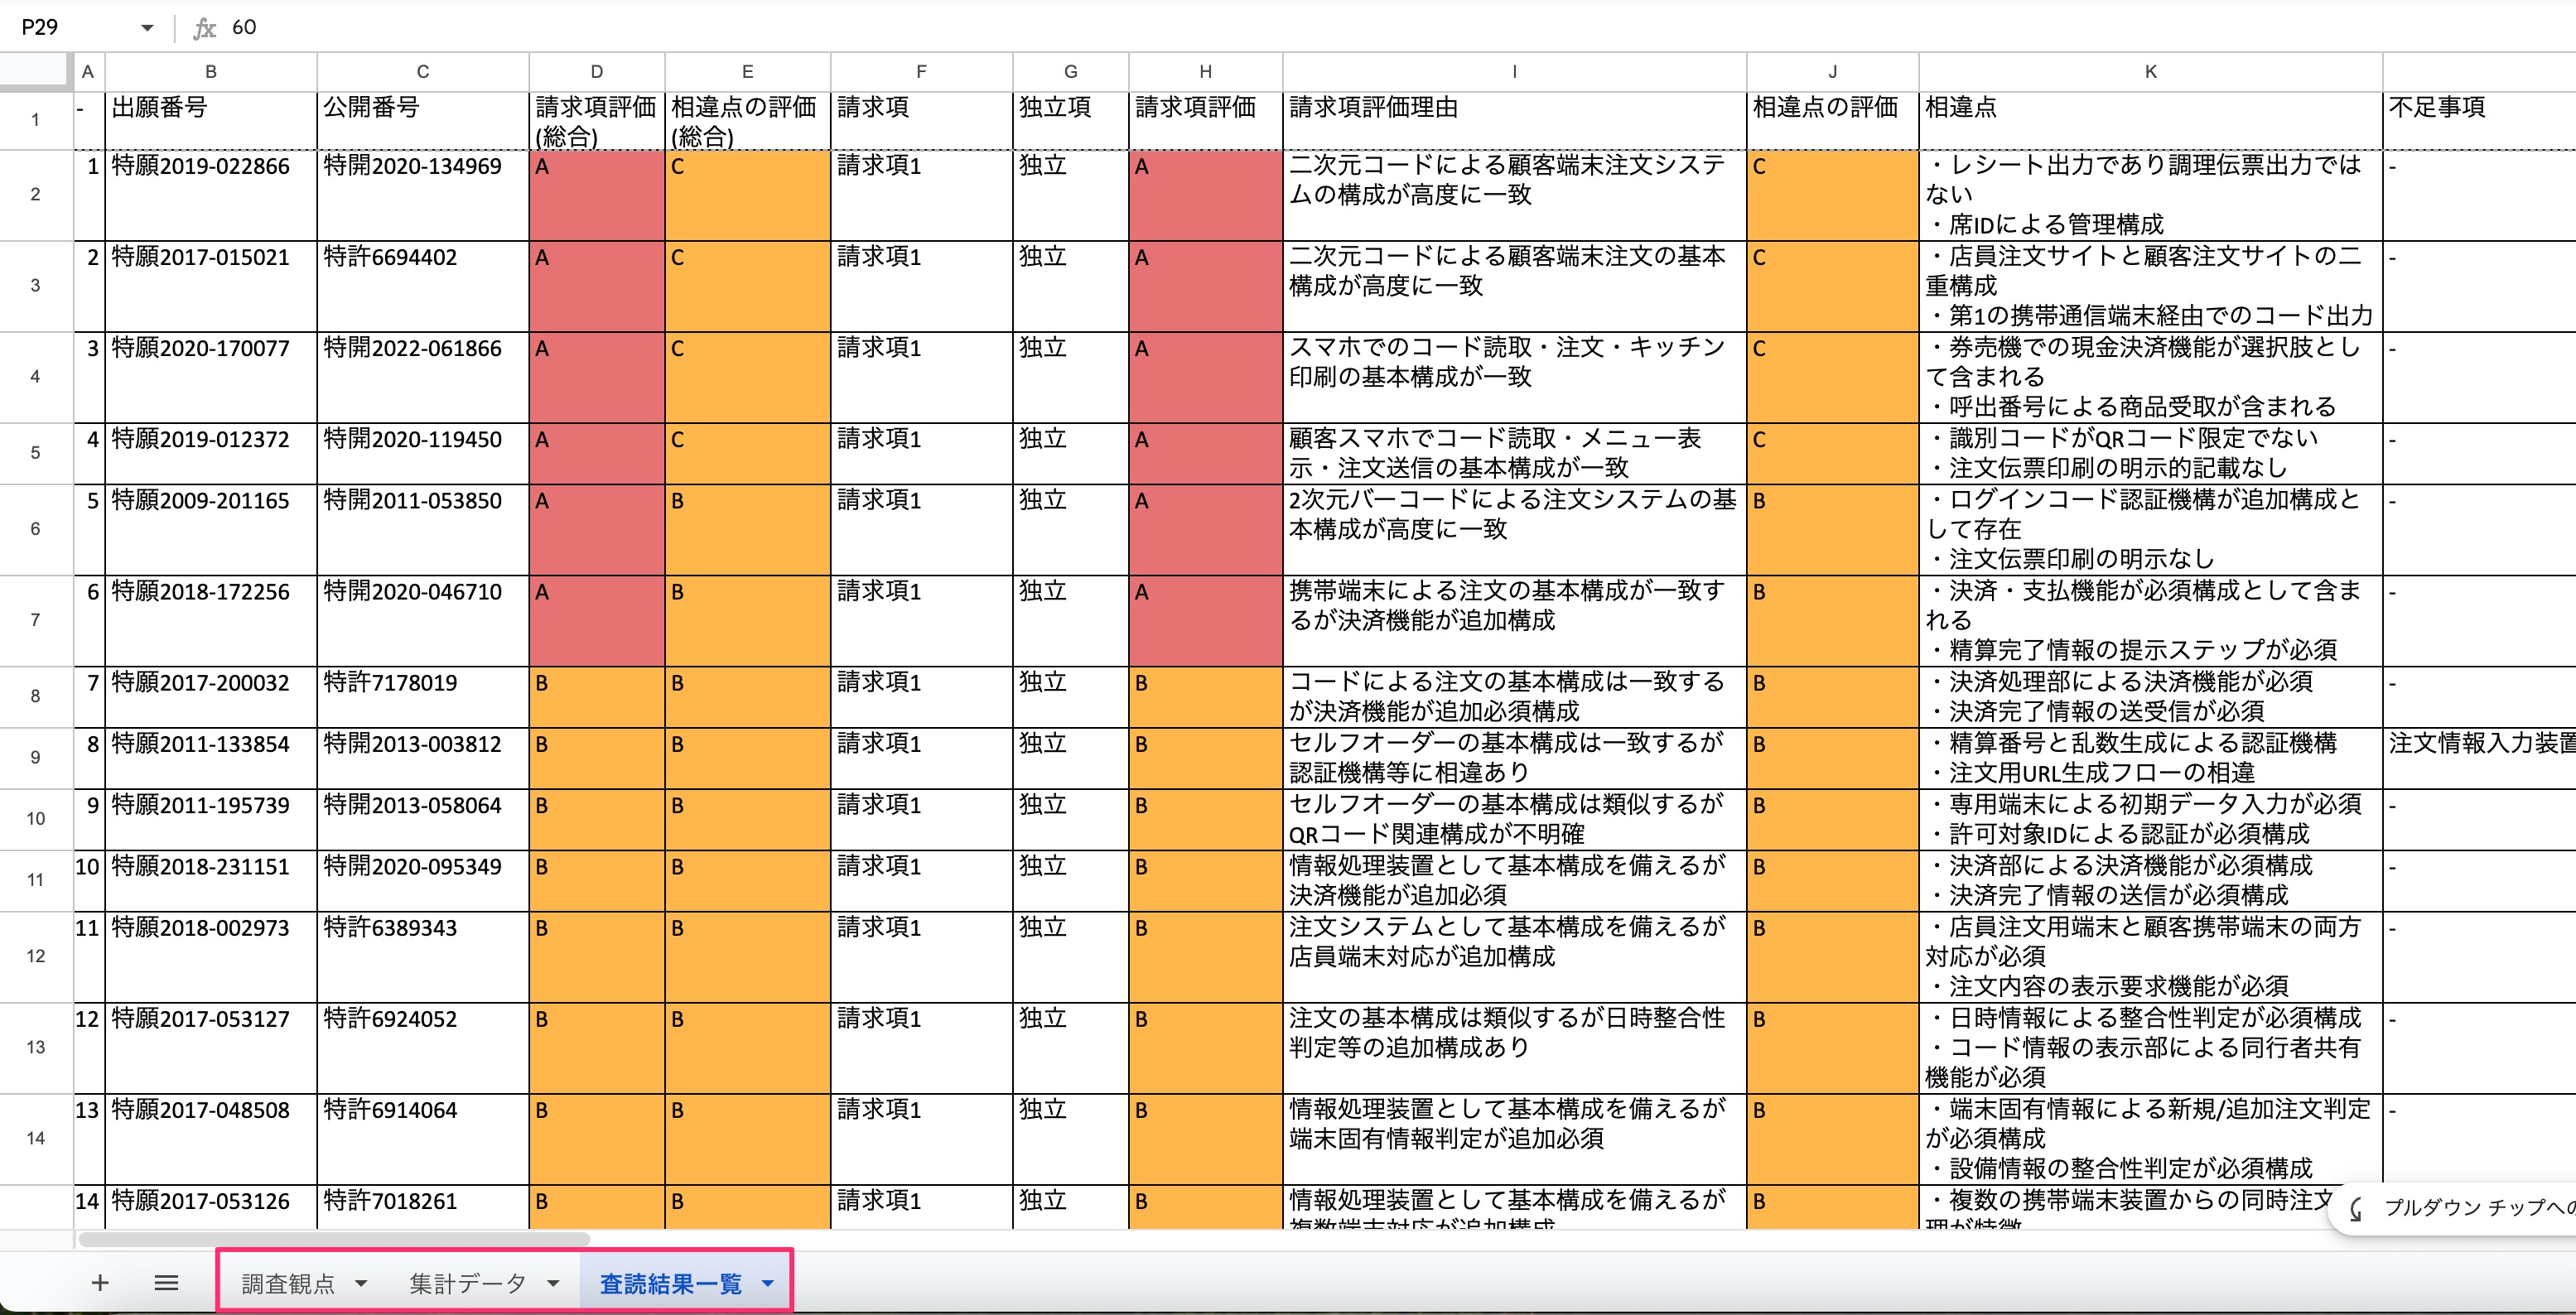This screenshot has height=1315, width=2576.
Task: Click cell 特開2013-058064
Action: 423,819
